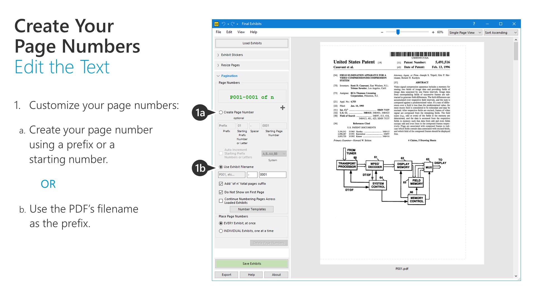Viewport: 536px width, 301px height.
Task: Open the File menu
Action: (x=218, y=32)
